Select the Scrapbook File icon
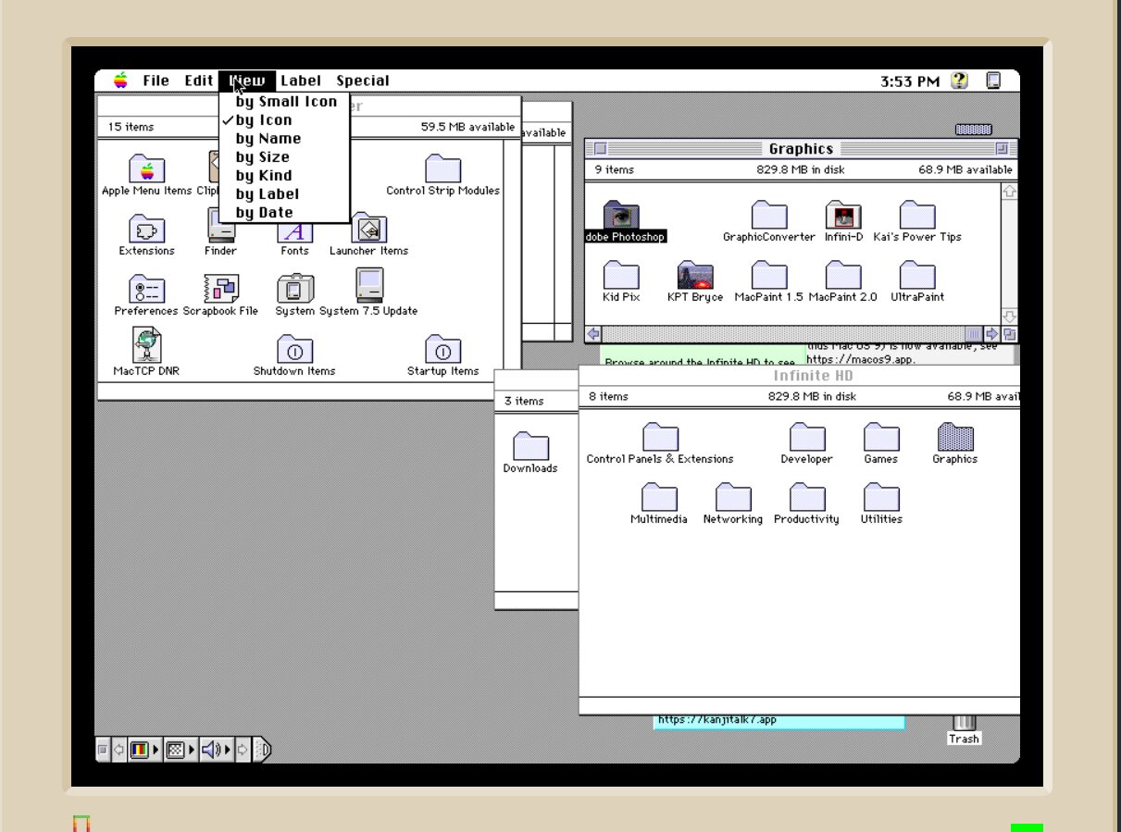 click(x=220, y=289)
